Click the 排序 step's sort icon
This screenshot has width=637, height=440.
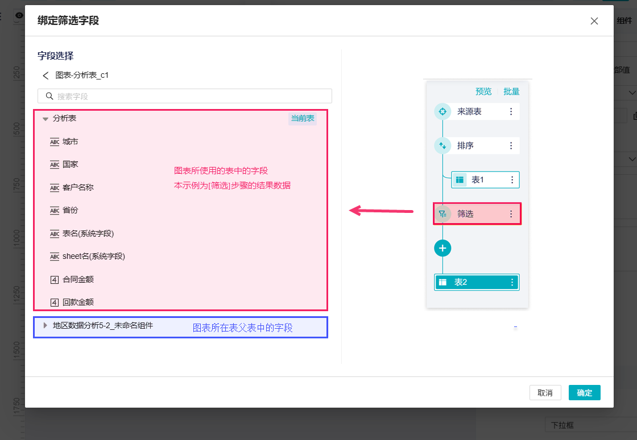tap(442, 145)
